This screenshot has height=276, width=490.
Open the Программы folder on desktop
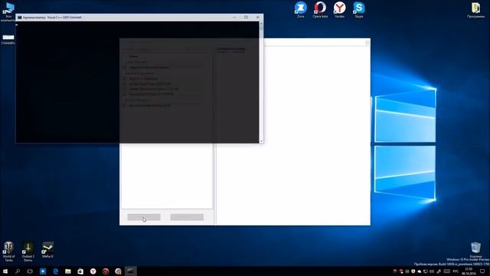(x=475, y=9)
